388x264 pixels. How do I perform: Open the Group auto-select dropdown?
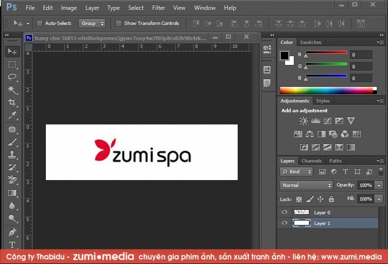coord(92,23)
